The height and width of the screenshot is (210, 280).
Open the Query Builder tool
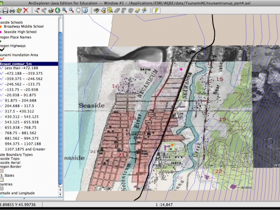click(103, 10)
